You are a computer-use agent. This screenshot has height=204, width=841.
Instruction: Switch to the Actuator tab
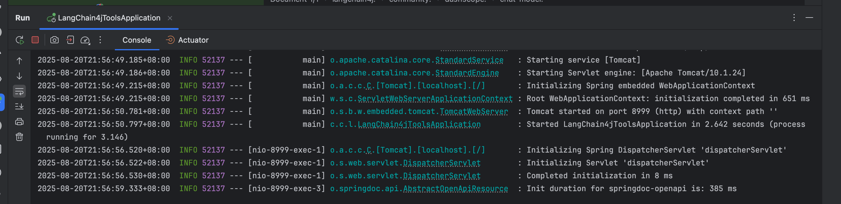pos(188,40)
